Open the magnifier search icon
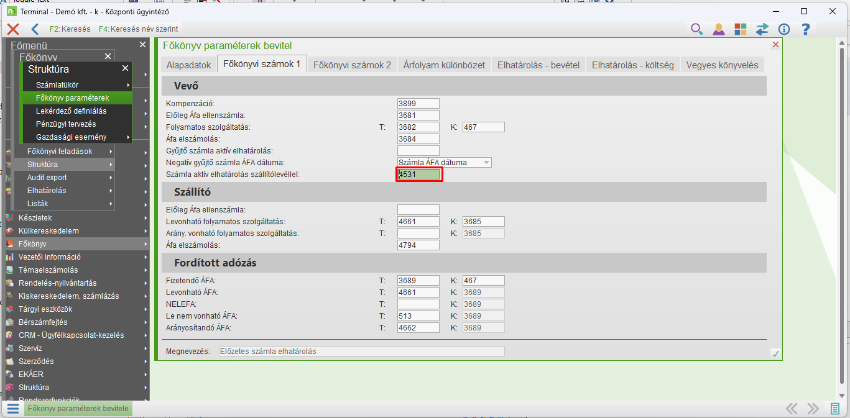850x418 pixels. point(696,29)
